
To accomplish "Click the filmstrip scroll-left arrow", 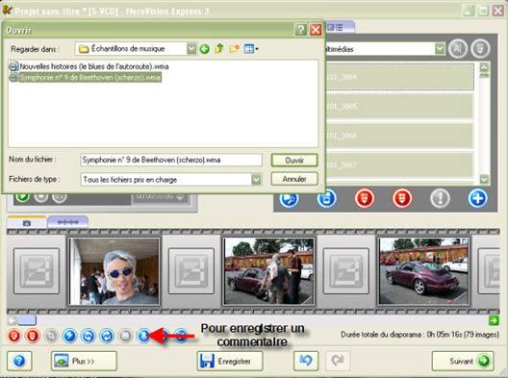I will click(x=12, y=320).
